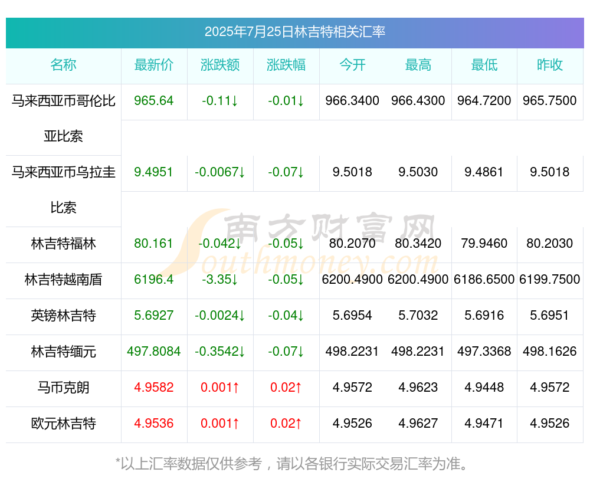The height and width of the screenshot is (482, 590).
Task: Click previous close 498.1626
Action: coord(550,352)
